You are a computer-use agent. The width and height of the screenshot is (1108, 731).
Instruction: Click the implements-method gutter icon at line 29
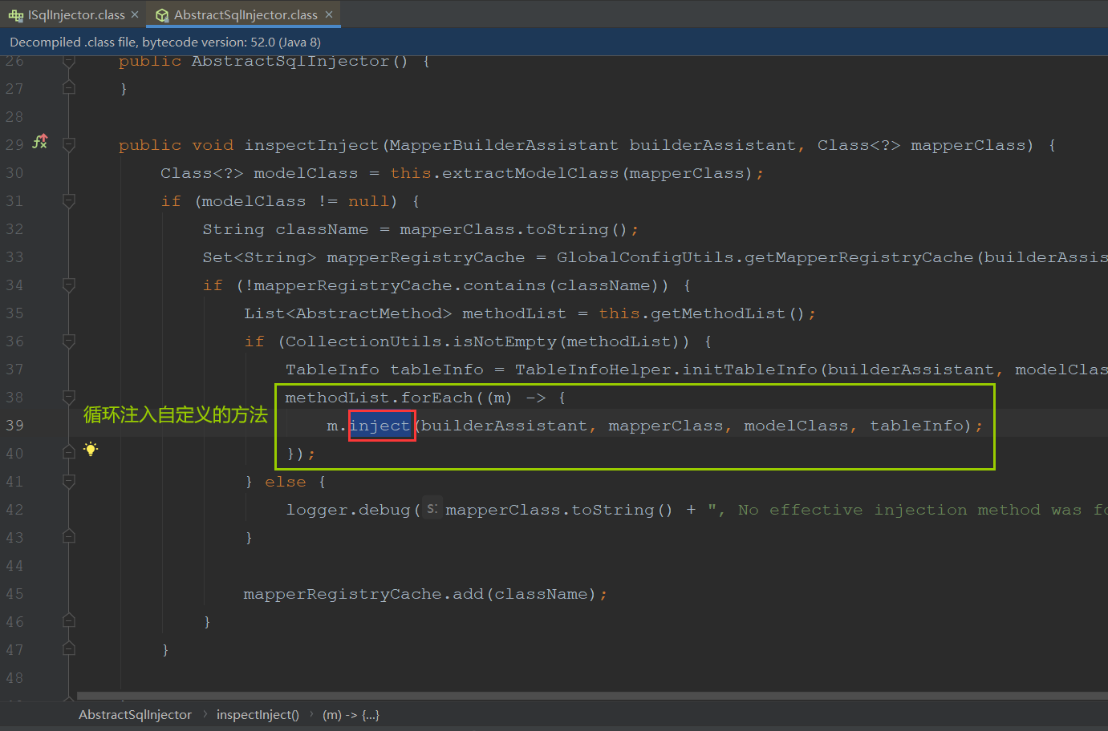tap(40, 142)
